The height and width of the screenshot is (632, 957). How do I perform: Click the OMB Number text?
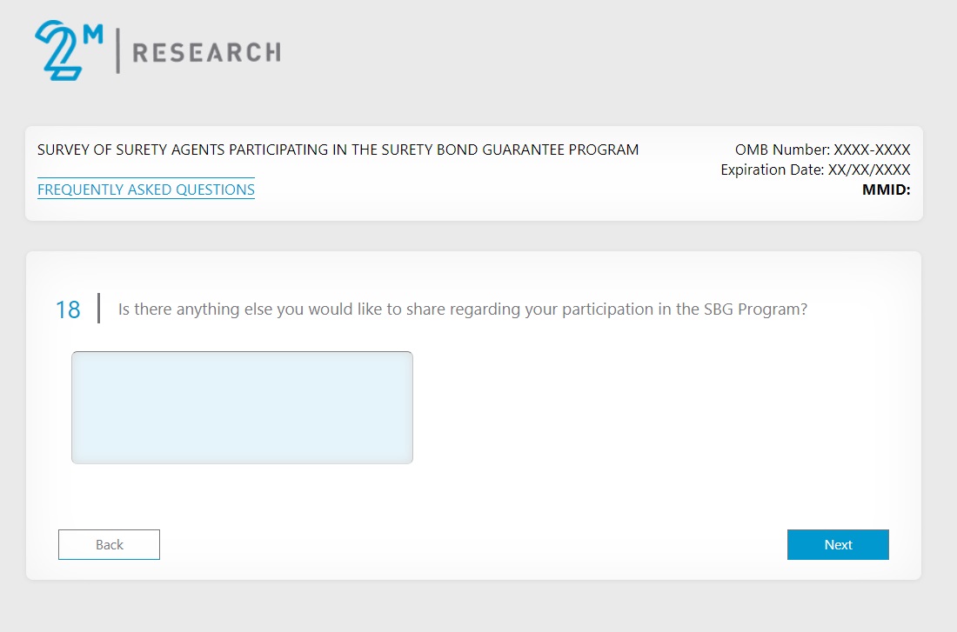click(x=822, y=150)
